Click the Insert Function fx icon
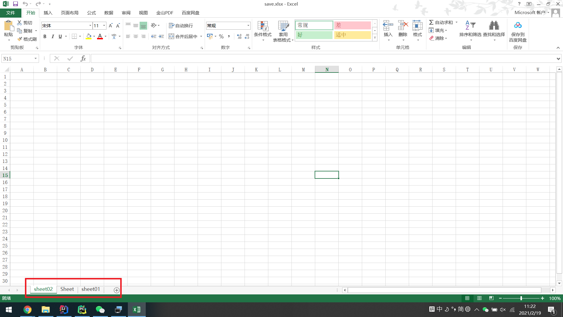This screenshot has width=563, height=317. click(83, 58)
